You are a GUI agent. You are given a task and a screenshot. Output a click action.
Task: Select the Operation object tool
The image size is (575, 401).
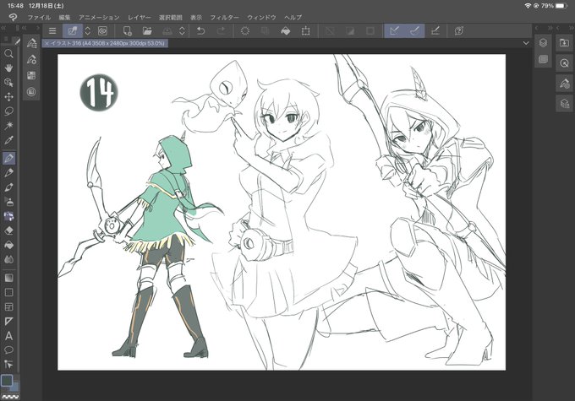pyautogui.click(x=8, y=83)
